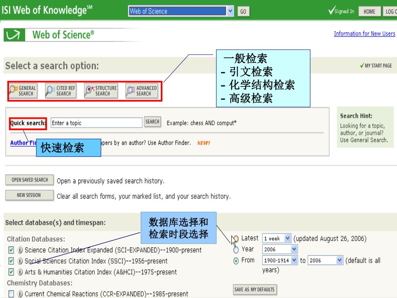
Task: Toggle Social Sciences Citation Index checkbox
Action: click(x=11, y=261)
